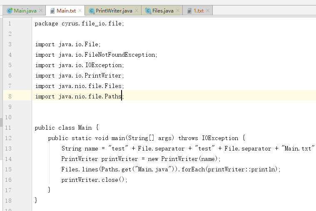Viewport: 316px width, 211px height.
Task: Click line number 1 in the gutter
Action: pyautogui.click(x=10, y=24)
